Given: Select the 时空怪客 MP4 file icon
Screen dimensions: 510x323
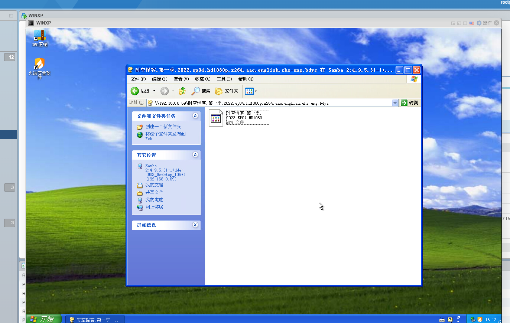Looking at the screenshot, I should pos(216,118).
